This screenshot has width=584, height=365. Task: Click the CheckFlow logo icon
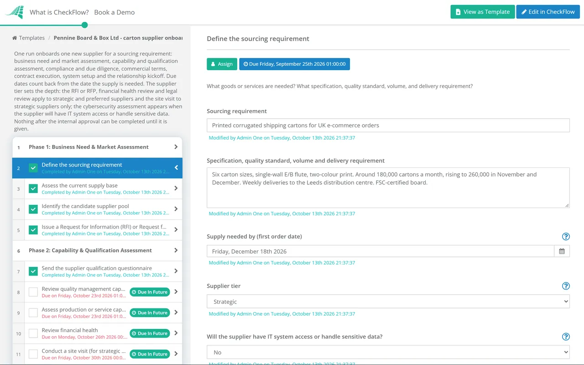15,12
